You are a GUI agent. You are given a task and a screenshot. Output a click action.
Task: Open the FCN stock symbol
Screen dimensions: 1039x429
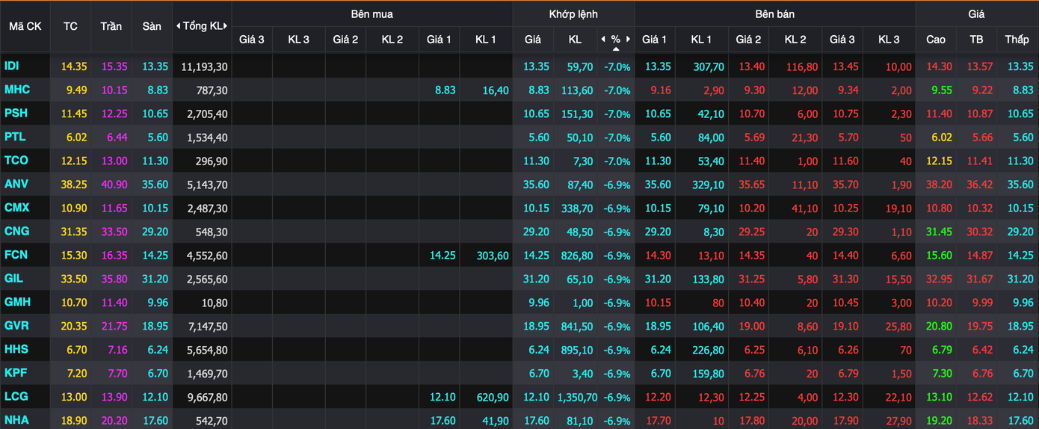16,255
